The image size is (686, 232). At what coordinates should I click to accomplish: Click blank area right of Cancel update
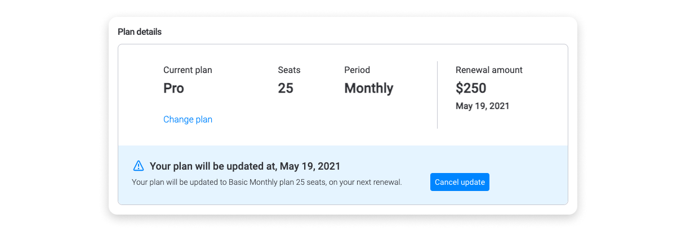click(527, 182)
